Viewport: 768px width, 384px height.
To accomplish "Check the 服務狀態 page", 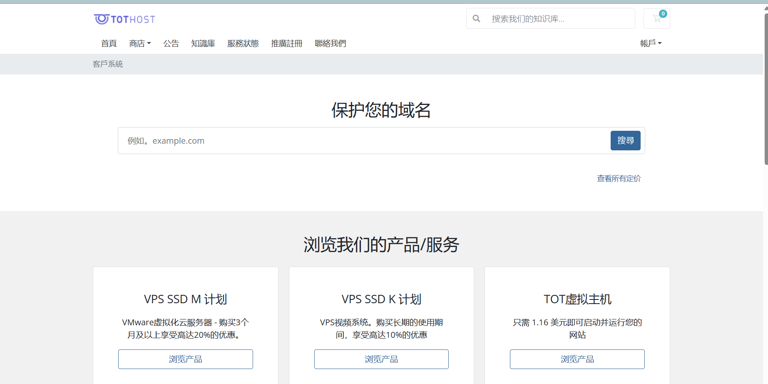I will 243,43.
